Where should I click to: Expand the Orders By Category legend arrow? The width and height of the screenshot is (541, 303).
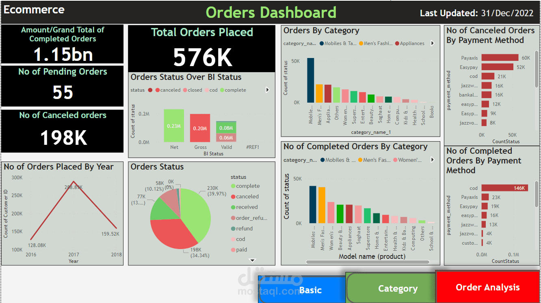432,43
